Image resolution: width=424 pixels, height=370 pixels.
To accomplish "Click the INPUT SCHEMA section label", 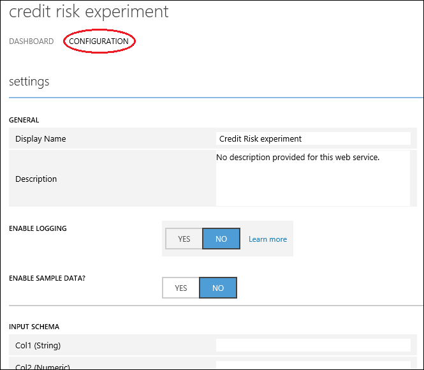I will point(34,327).
